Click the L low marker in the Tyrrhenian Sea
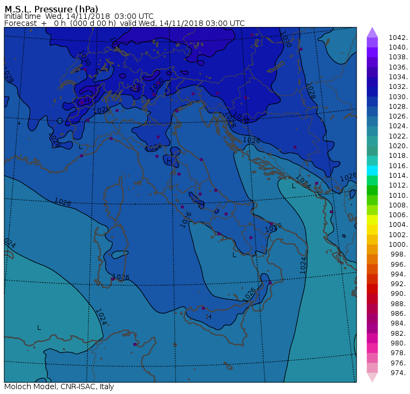The width and height of the screenshot is (410, 394). (234, 255)
